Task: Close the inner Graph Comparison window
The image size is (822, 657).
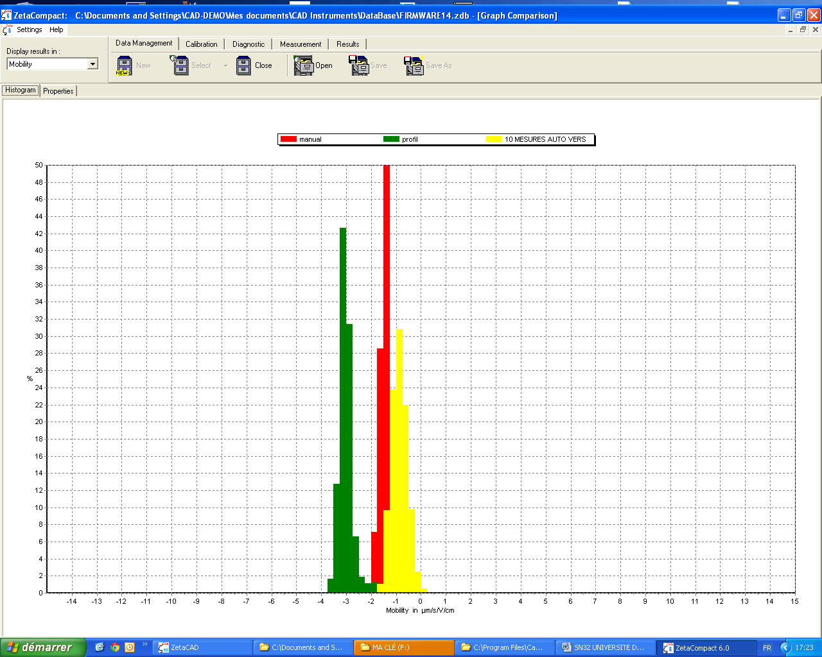Action: point(816,30)
